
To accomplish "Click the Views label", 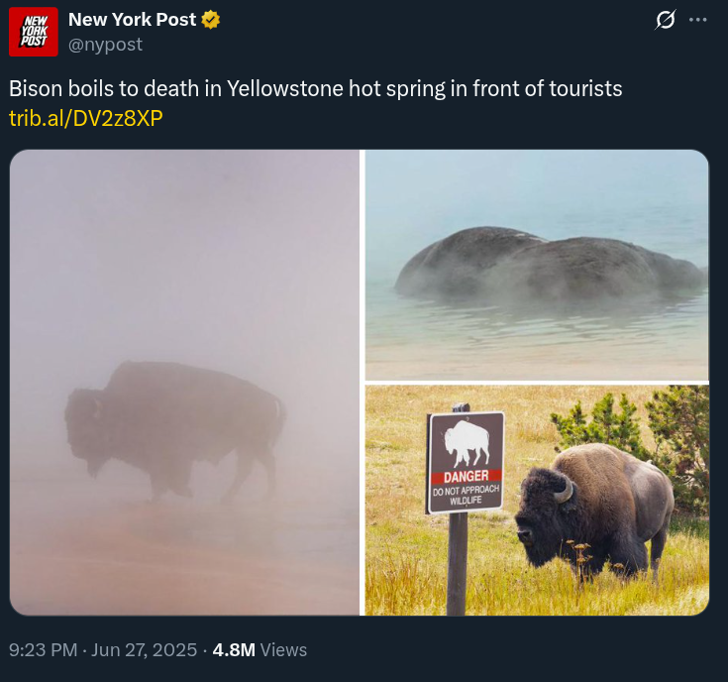I will tap(283, 650).
